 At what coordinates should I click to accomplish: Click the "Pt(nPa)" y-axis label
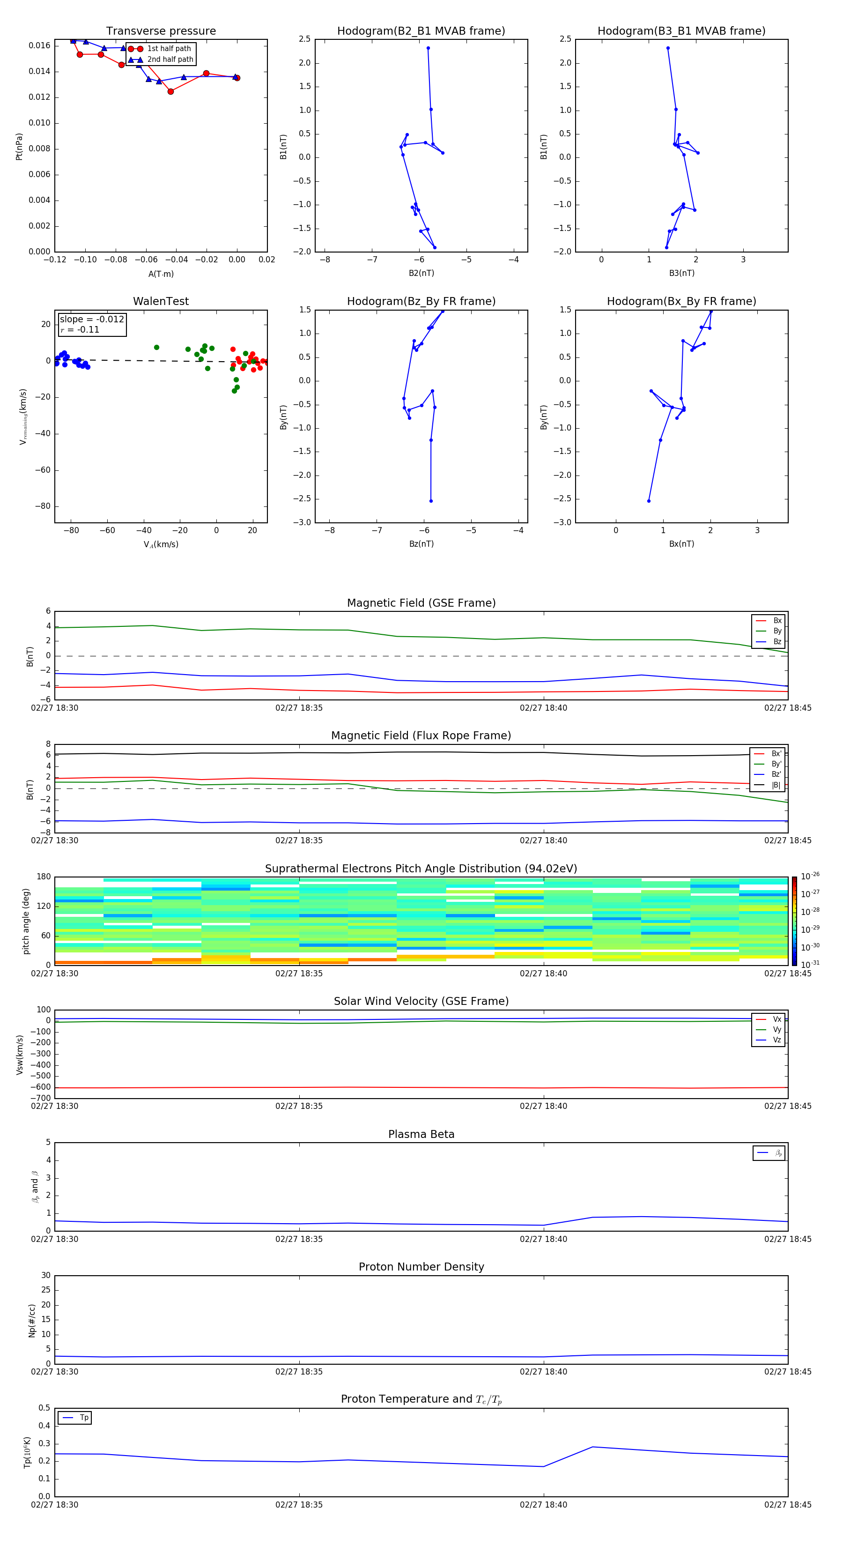(x=19, y=147)
